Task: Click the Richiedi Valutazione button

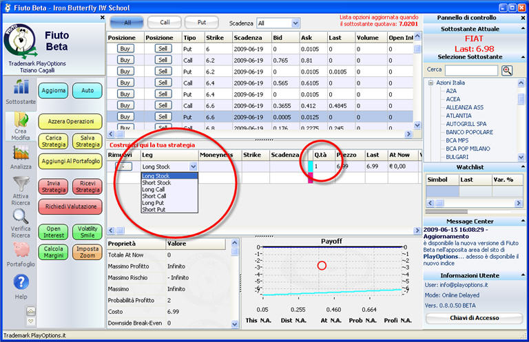Action: [70, 206]
